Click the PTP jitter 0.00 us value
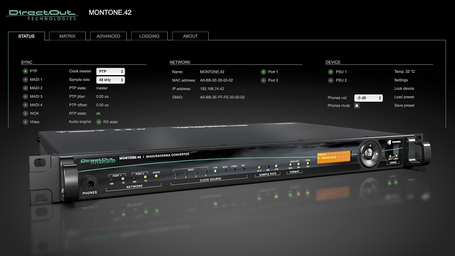455x256 pixels. tap(102, 96)
